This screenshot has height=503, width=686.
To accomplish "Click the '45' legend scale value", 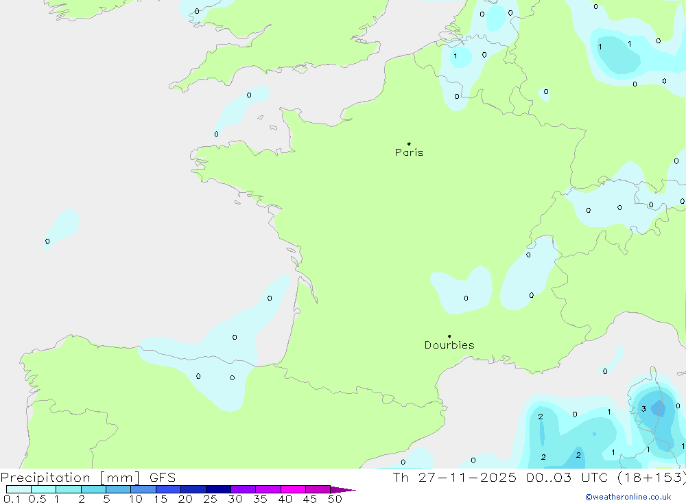I will coord(310,499).
